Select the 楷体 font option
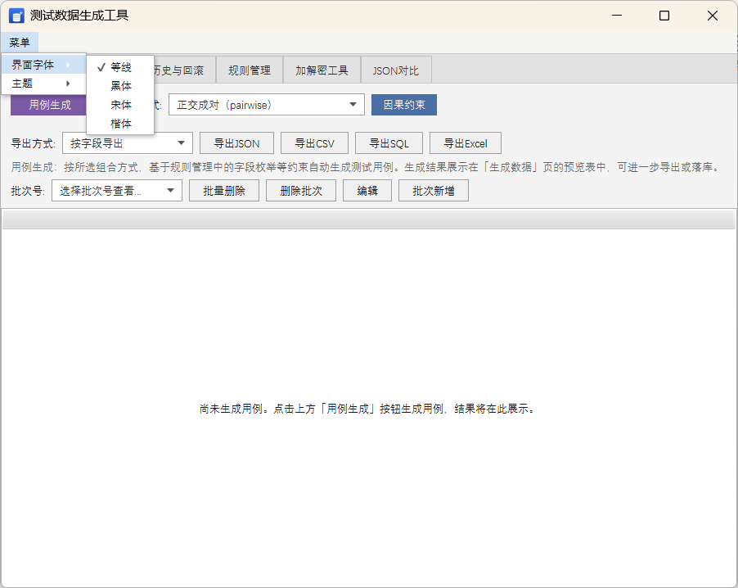 pyautogui.click(x=120, y=124)
